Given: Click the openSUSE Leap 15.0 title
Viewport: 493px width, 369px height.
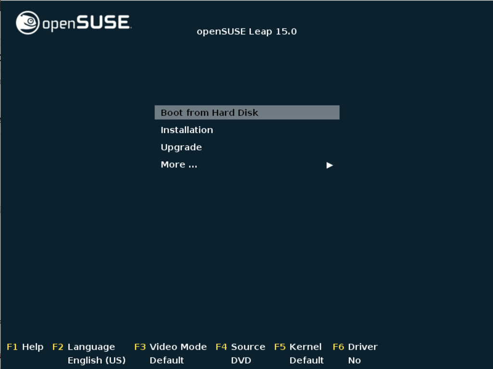Looking at the screenshot, I should 247,31.
